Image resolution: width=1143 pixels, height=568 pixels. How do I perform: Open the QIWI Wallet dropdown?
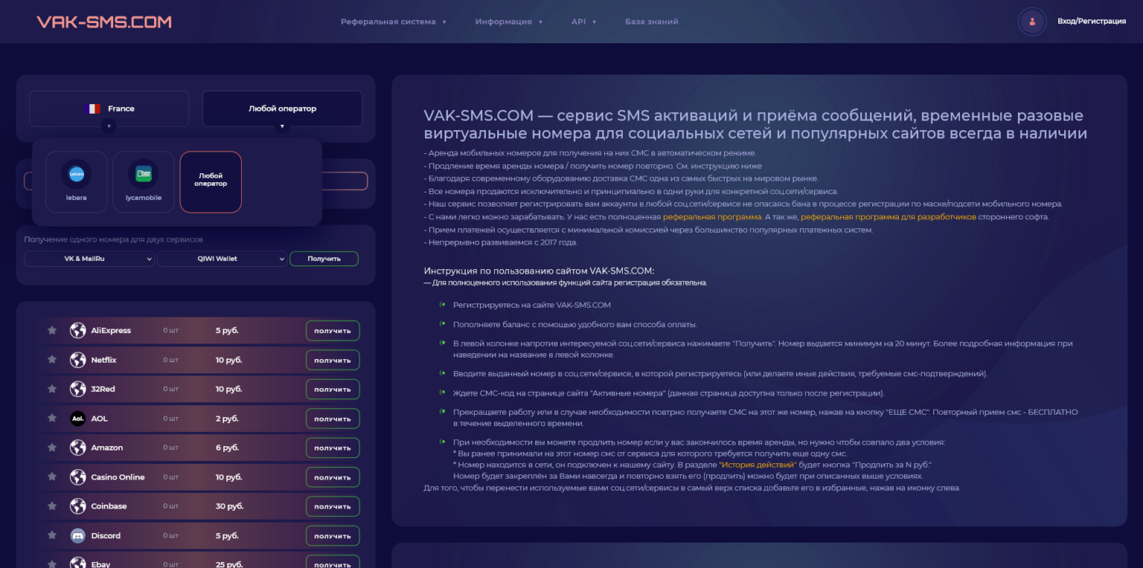[222, 259]
